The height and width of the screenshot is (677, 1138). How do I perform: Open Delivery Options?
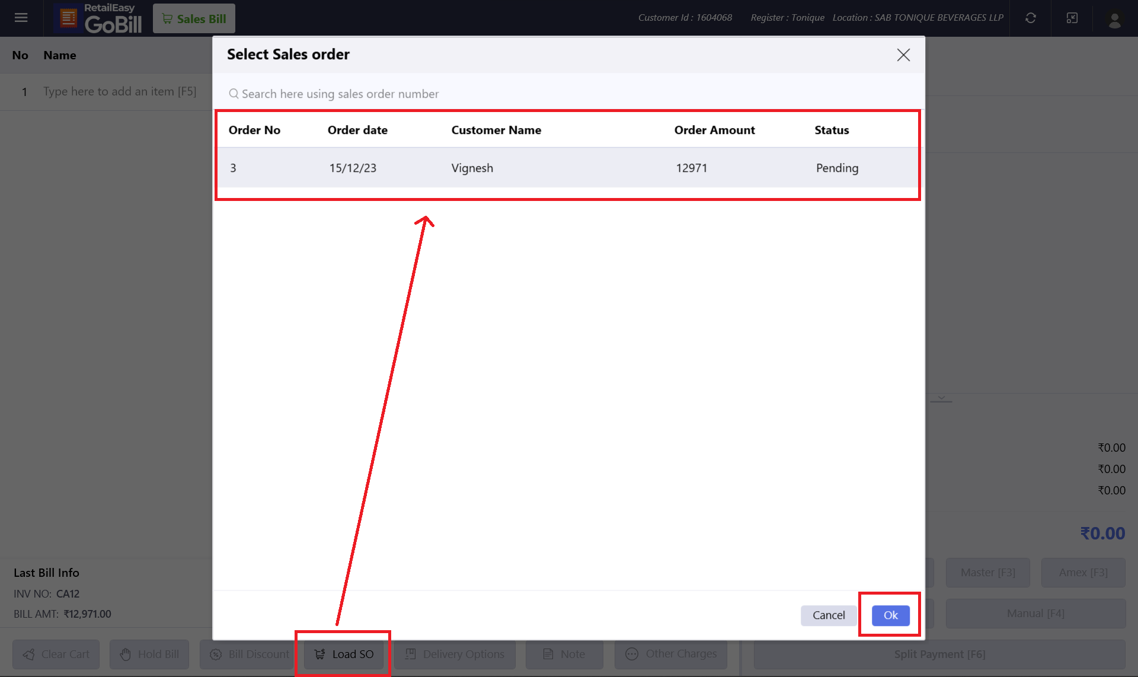click(455, 654)
